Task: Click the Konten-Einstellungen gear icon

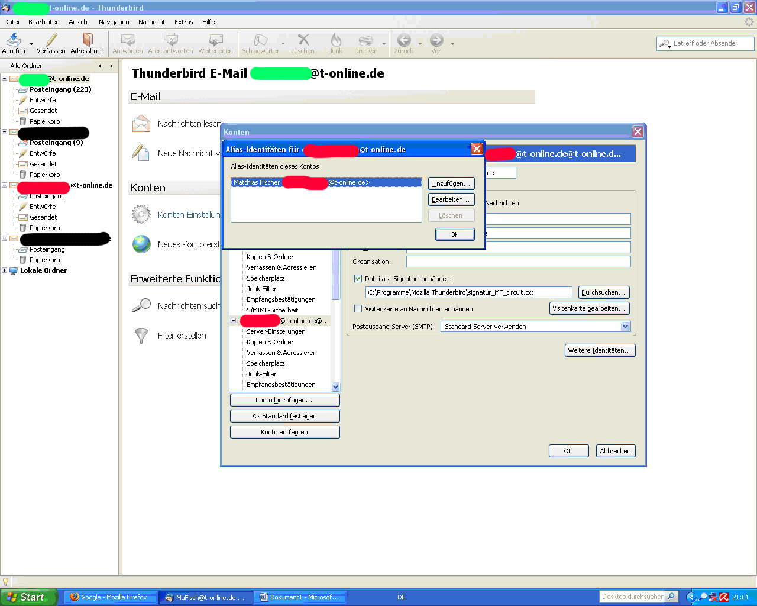Action: click(x=141, y=214)
